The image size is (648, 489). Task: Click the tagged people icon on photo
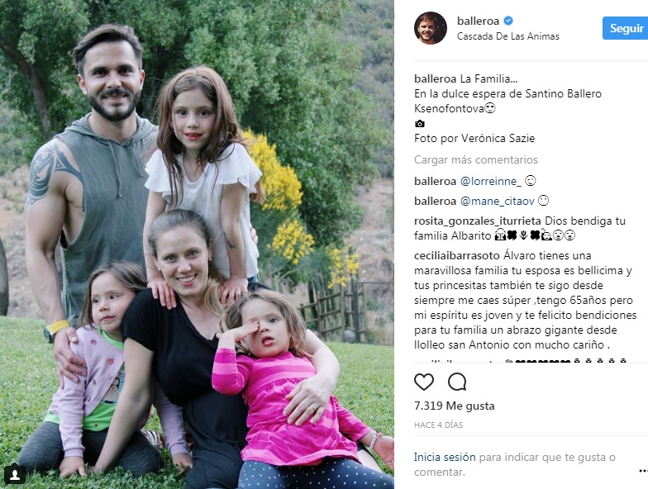[x=15, y=474]
